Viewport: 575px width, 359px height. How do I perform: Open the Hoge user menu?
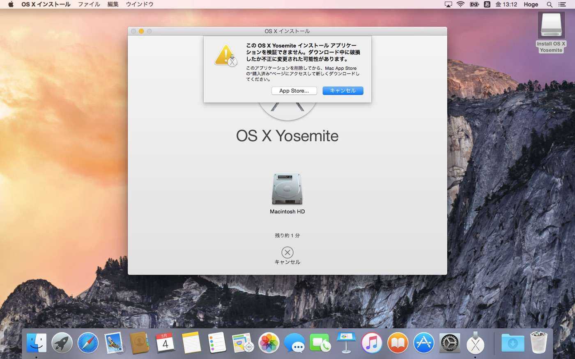click(531, 5)
